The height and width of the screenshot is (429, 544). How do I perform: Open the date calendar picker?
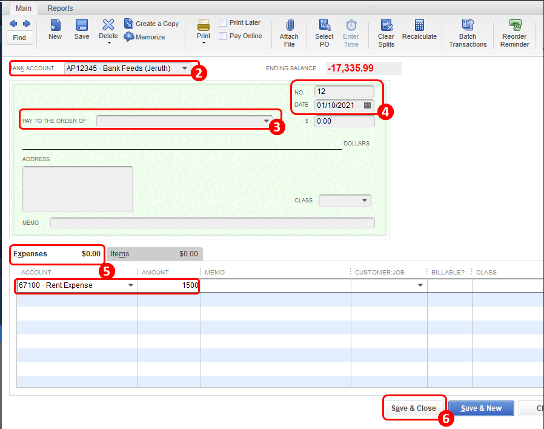[x=367, y=105]
